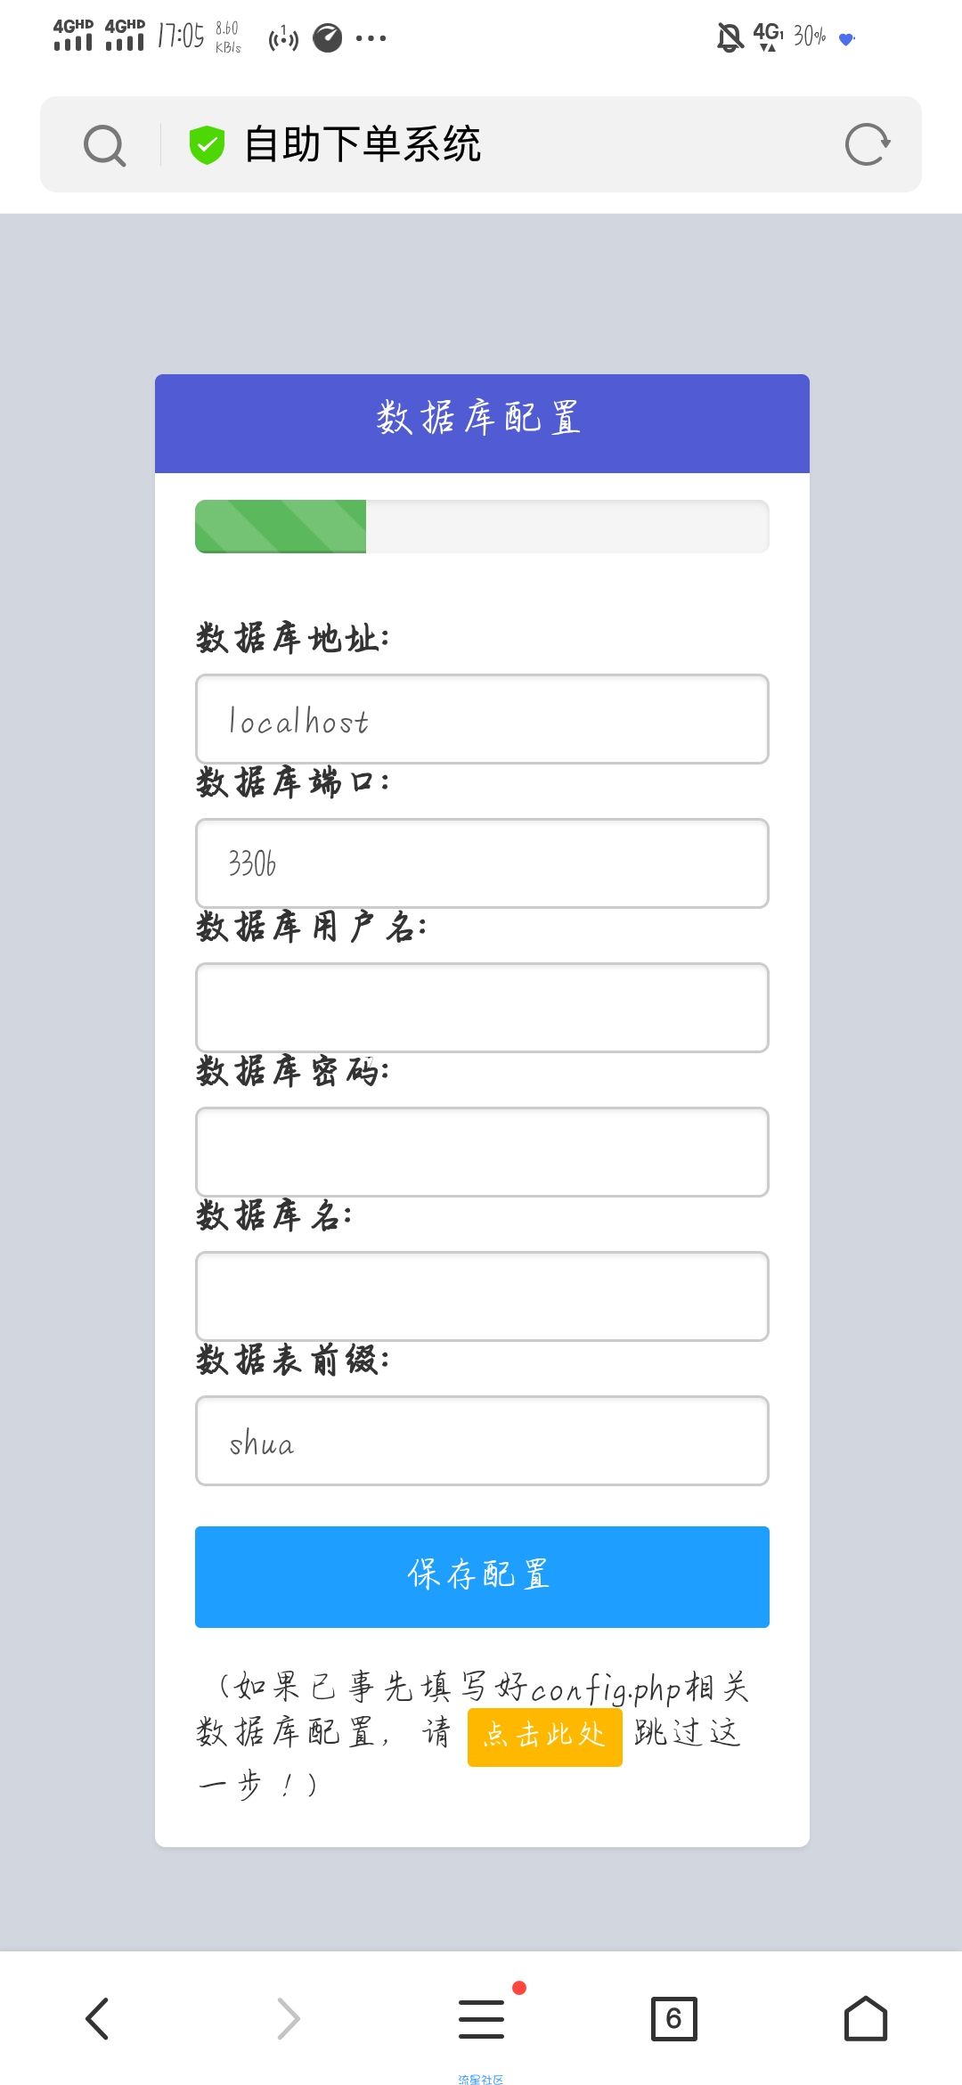This screenshot has width=962, height=2085.
Task: Focus the 数据库用户名 input field
Action: 482,1008
